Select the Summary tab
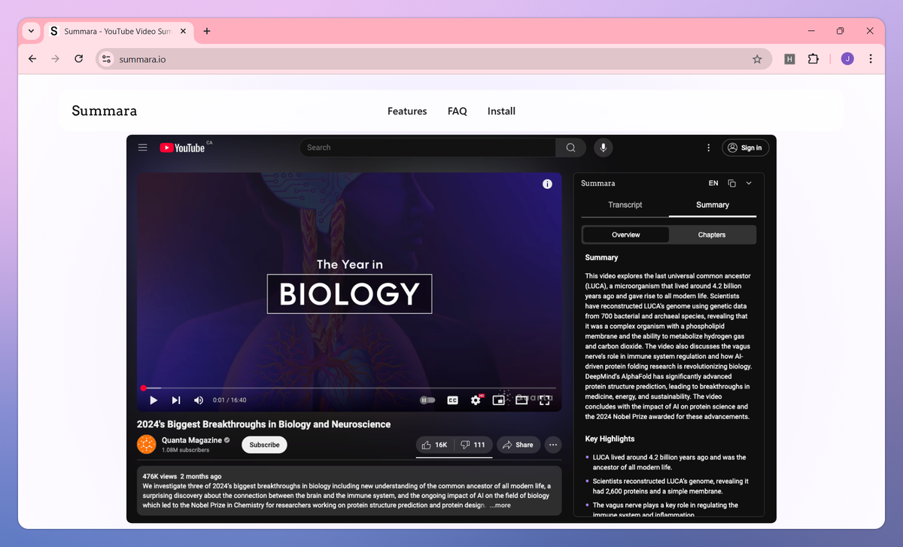Viewport: 903px width, 547px height. click(713, 205)
